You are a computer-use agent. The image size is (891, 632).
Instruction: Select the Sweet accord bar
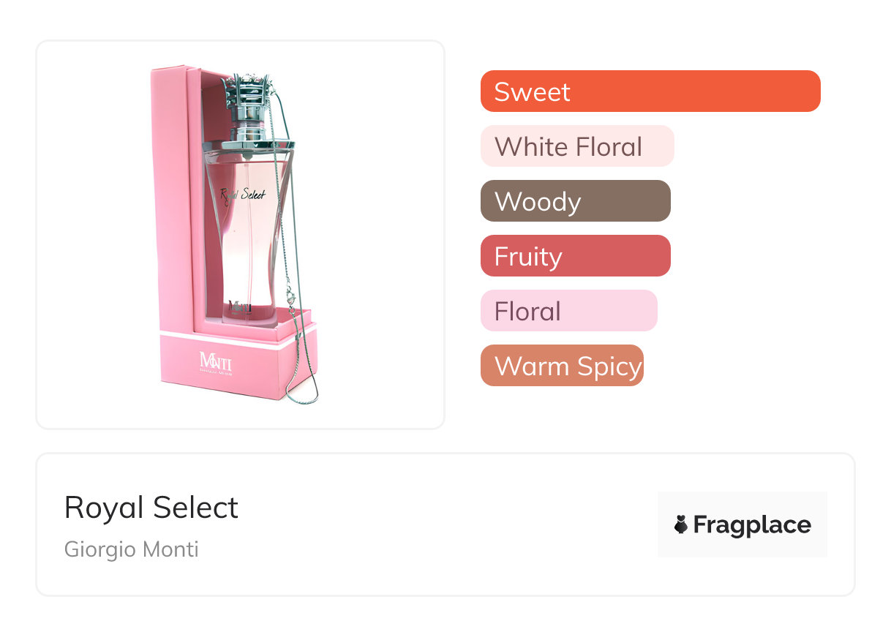click(x=650, y=91)
